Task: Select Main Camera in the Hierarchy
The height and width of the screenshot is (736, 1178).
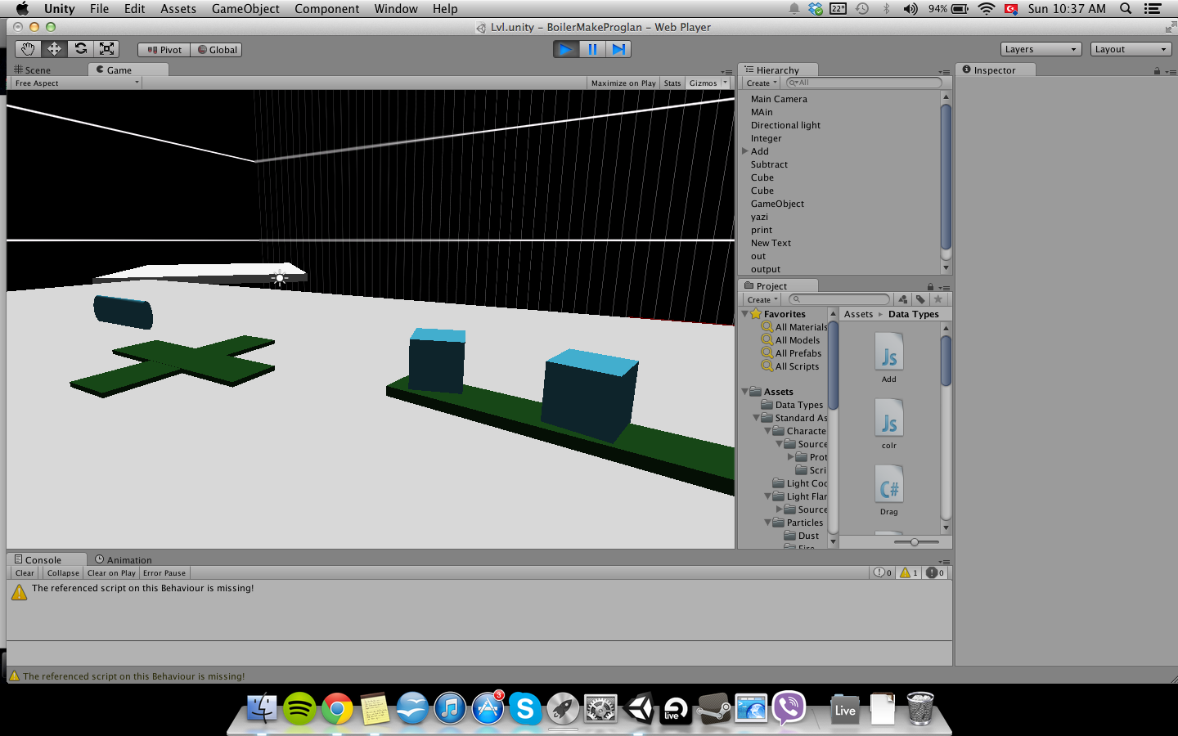Action: click(779, 99)
